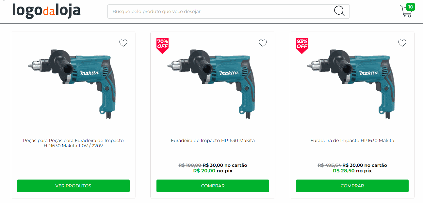Open the drill image in the 70% OFF card
This screenshot has height=203, width=423.
tap(213, 84)
